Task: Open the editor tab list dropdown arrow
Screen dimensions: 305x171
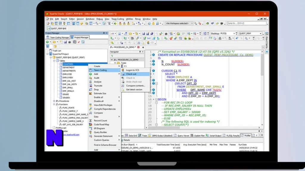Action: (263, 47)
